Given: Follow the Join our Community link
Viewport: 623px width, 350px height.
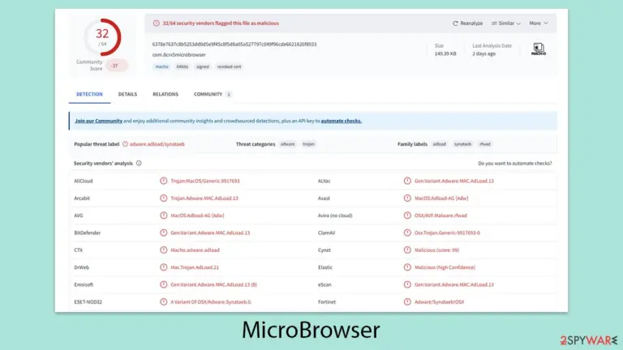Looking at the screenshot, I should click(98, 121).
